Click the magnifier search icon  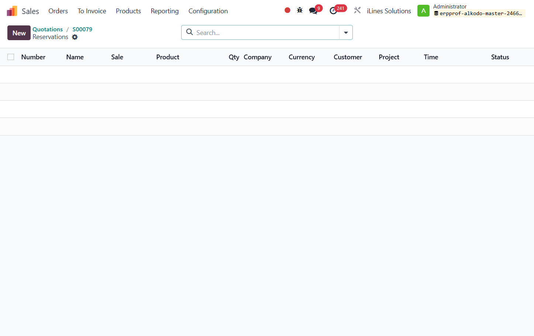tap(190, 32)
